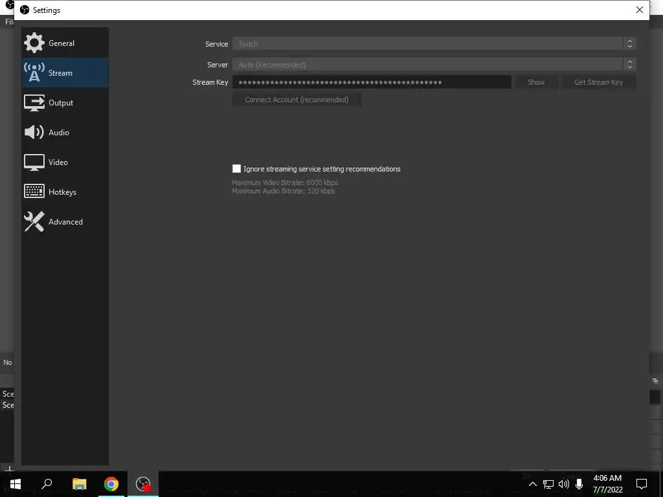Open network status tray icon
The width and height of the screenshot is (663, 497).
(x=548, y=484)
